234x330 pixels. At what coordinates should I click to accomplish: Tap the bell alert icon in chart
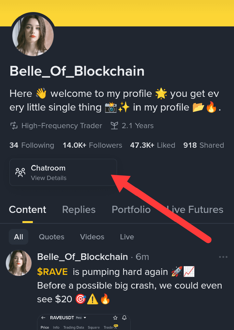click(x=124, y=318)
